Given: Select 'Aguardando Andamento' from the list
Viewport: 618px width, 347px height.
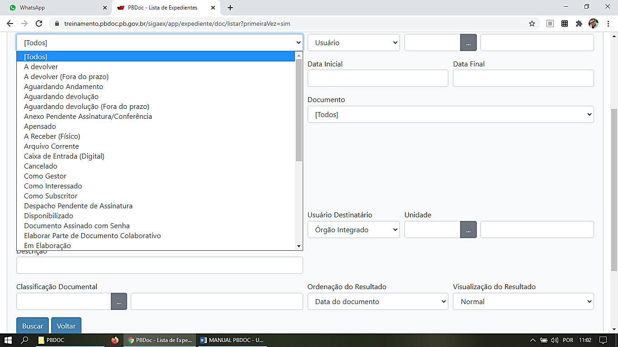Looking at the screenshot, I should (63, 87).
